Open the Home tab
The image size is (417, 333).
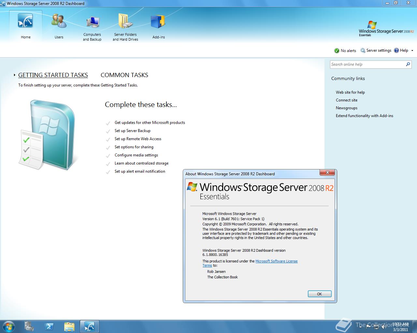(x=26, y=26)
